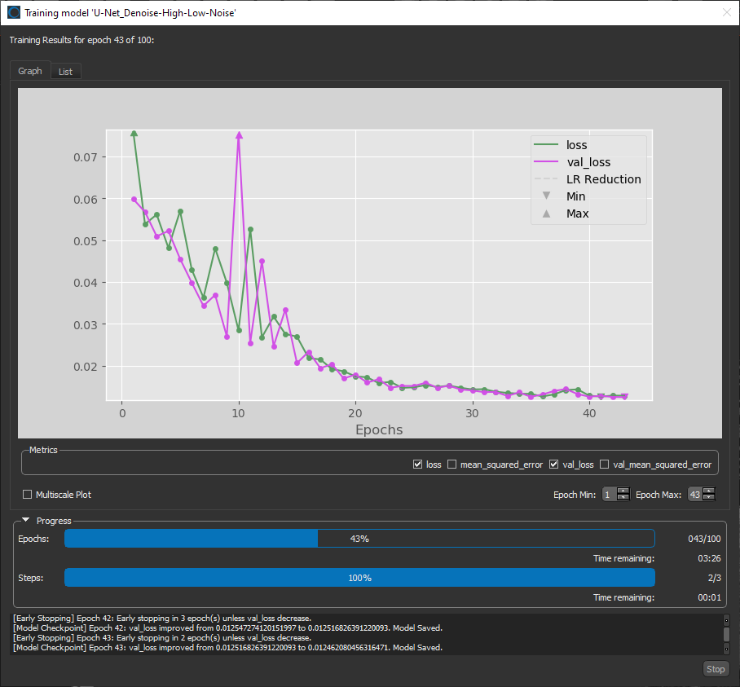This screenshot has height=687, width=740.
Task: Select the Graph tab
Action: pos(30,71)
